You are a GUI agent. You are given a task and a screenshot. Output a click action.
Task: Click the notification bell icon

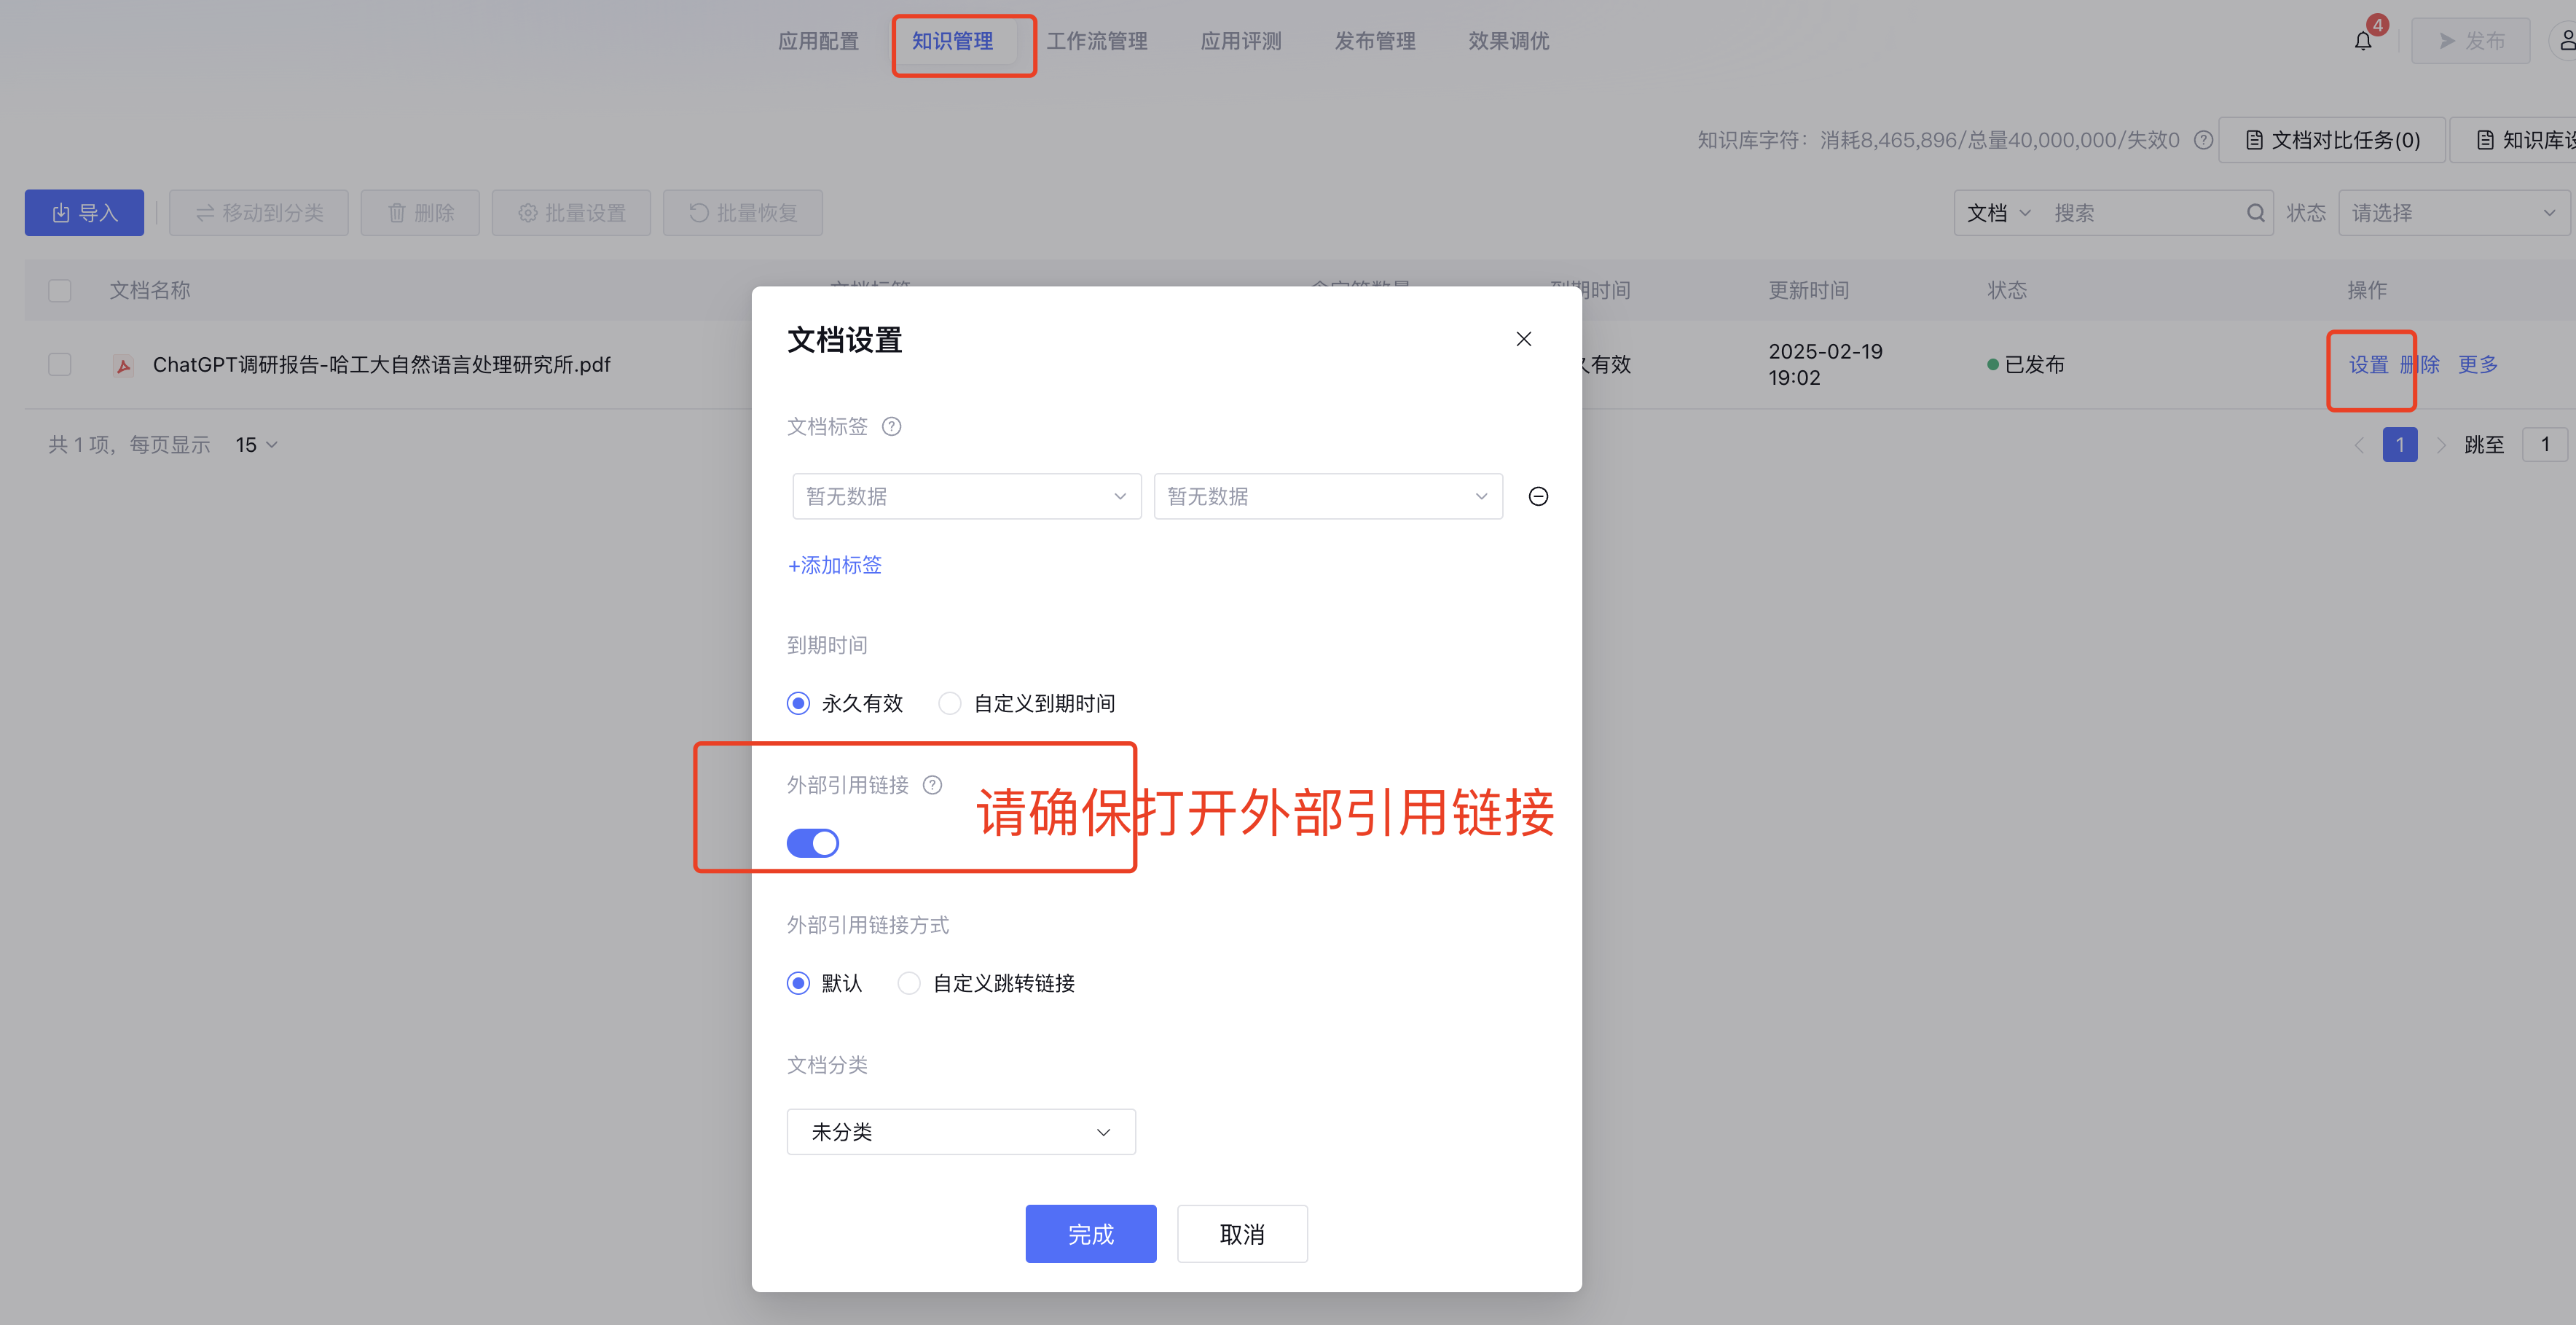(2362, 42)
